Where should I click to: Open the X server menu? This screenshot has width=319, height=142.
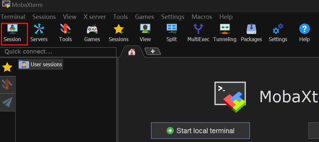coord(95,17)
